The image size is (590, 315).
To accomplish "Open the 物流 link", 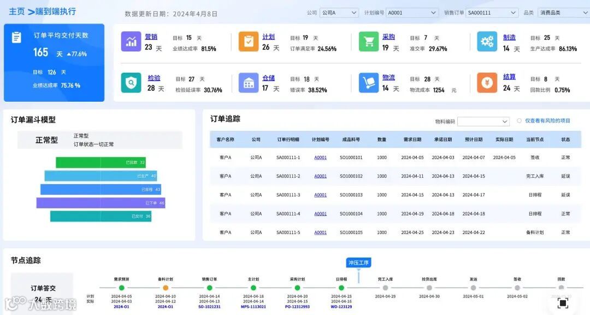I will [388, 77].
